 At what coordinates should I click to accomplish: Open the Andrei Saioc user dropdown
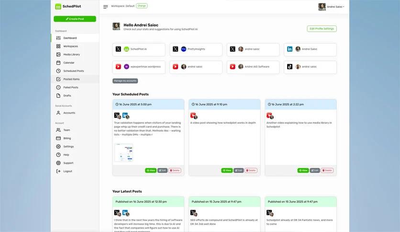point(332,7)
